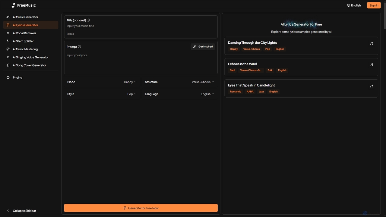Click the Romantic tag
This screenshot has height=217, width=386.
pyautogui.click(x=236, y=92)
